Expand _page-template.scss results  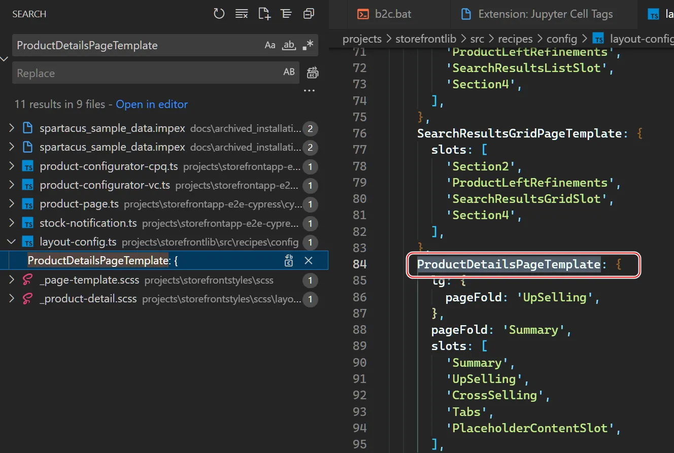tap(11, 280)
